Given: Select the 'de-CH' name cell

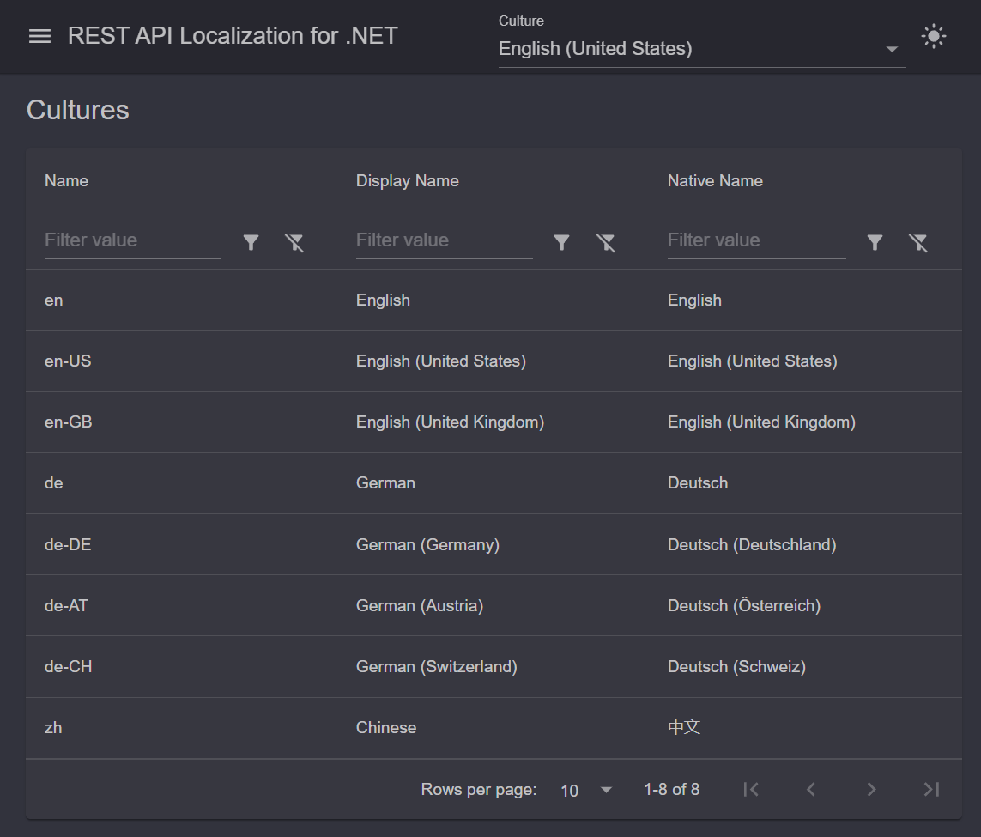Looking at the screenshot, I should click(68, 667).
